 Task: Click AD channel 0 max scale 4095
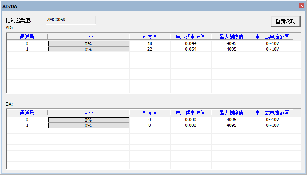[232, 43]
